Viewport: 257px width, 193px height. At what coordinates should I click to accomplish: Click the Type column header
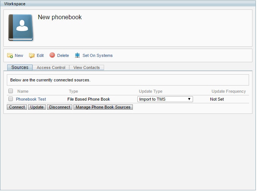point(73,91)
